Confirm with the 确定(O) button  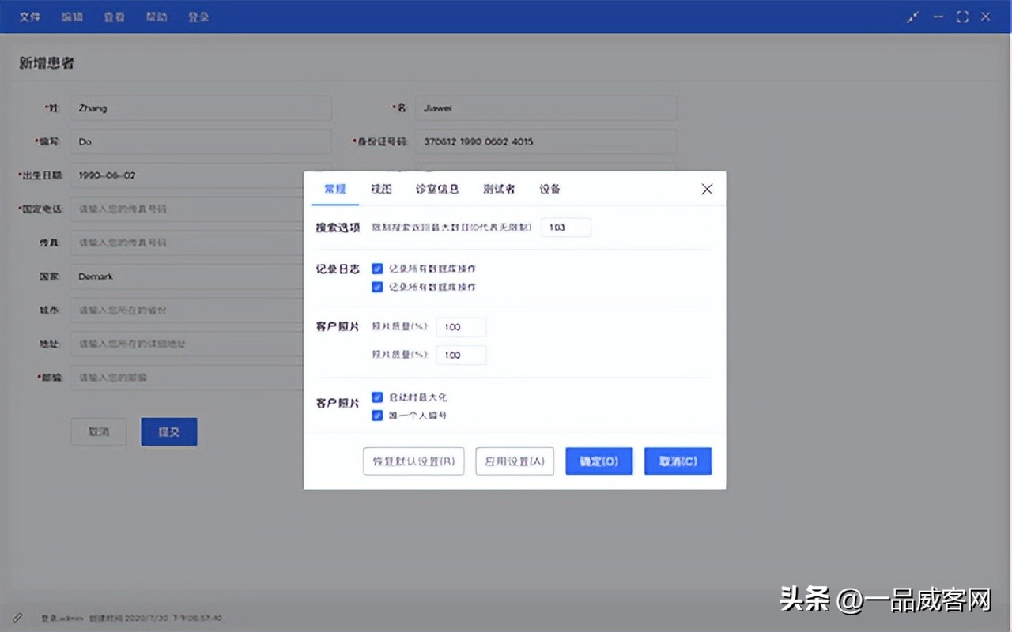click(599, 461)
